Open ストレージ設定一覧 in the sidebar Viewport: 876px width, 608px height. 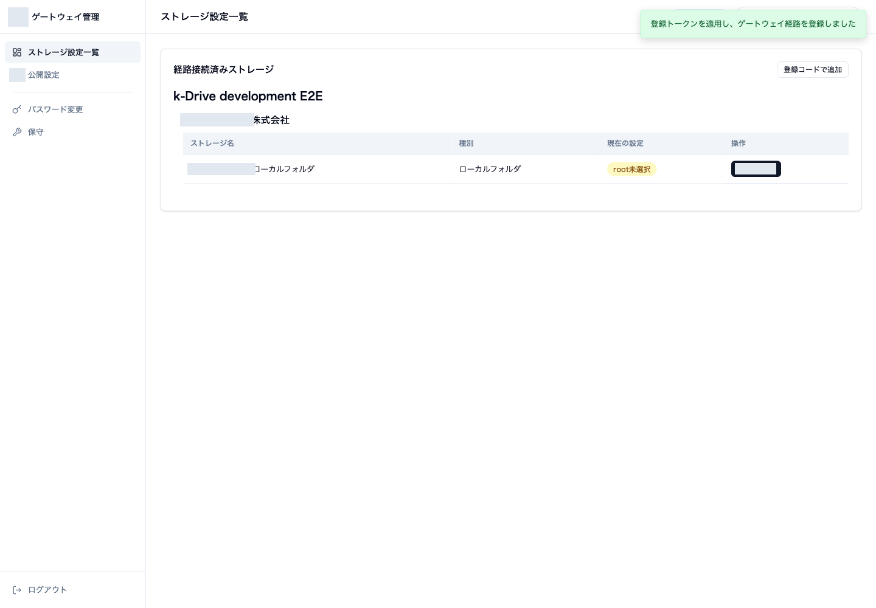(x=72, y=52)
